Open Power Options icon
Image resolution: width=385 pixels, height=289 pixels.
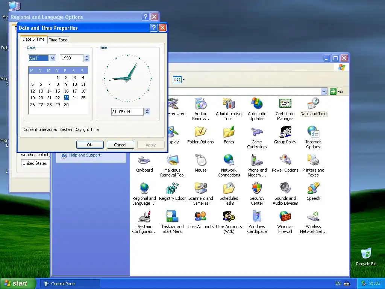pos(285,163)
